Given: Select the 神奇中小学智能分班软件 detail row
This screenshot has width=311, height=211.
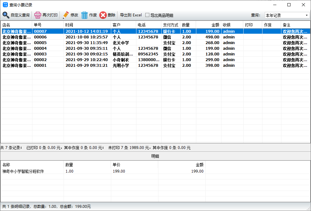Looking at the screenshot, I should [x=23, y=171].
